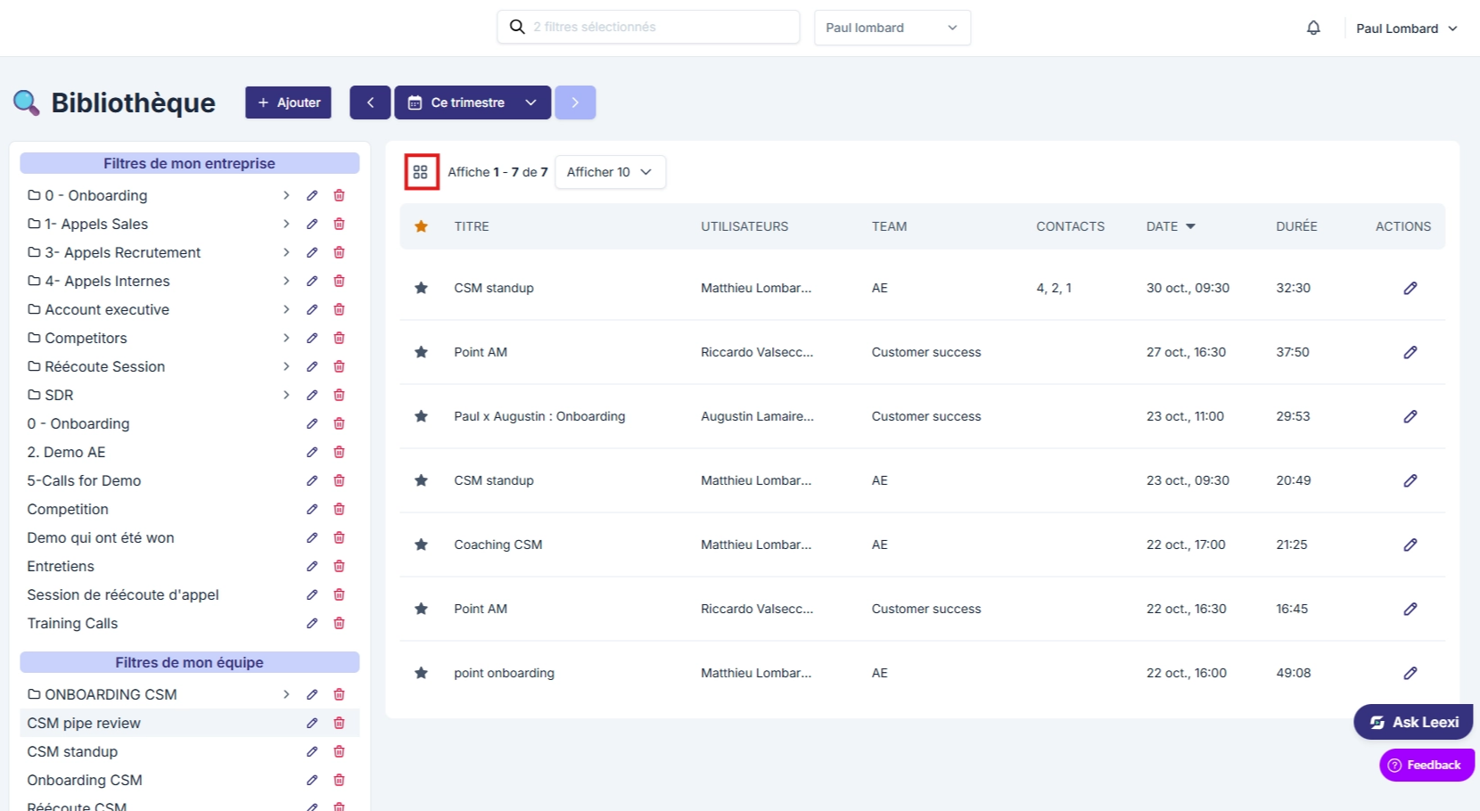Edit the Competition filter
The image size is (1480, 811).
pyautogui.click(x=312, y=509)
